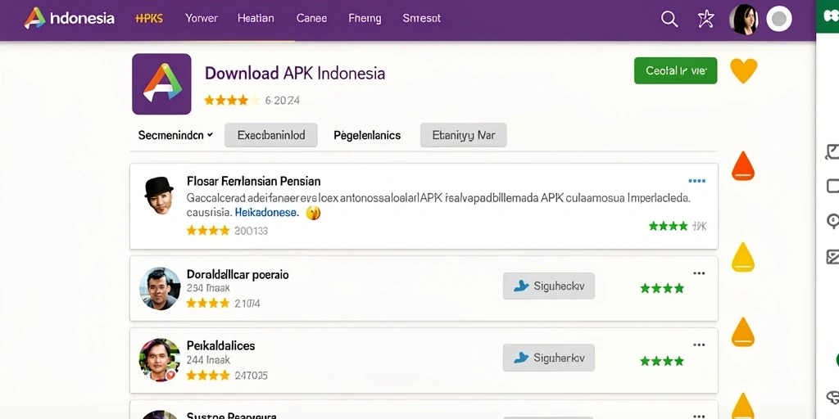Expand the Secmenindcn dropdown
The height and width of the screenshot is (419, 839).
coord(175,135)
